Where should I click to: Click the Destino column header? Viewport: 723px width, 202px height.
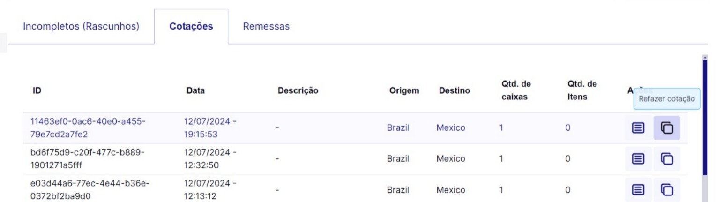point(454,90)
